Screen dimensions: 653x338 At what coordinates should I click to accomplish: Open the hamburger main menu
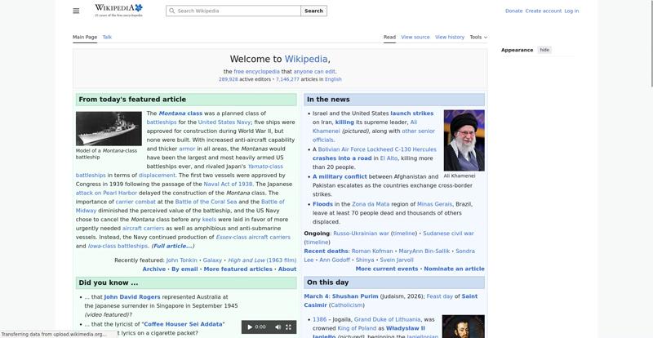pyautogui.click(x=76, y=11)
